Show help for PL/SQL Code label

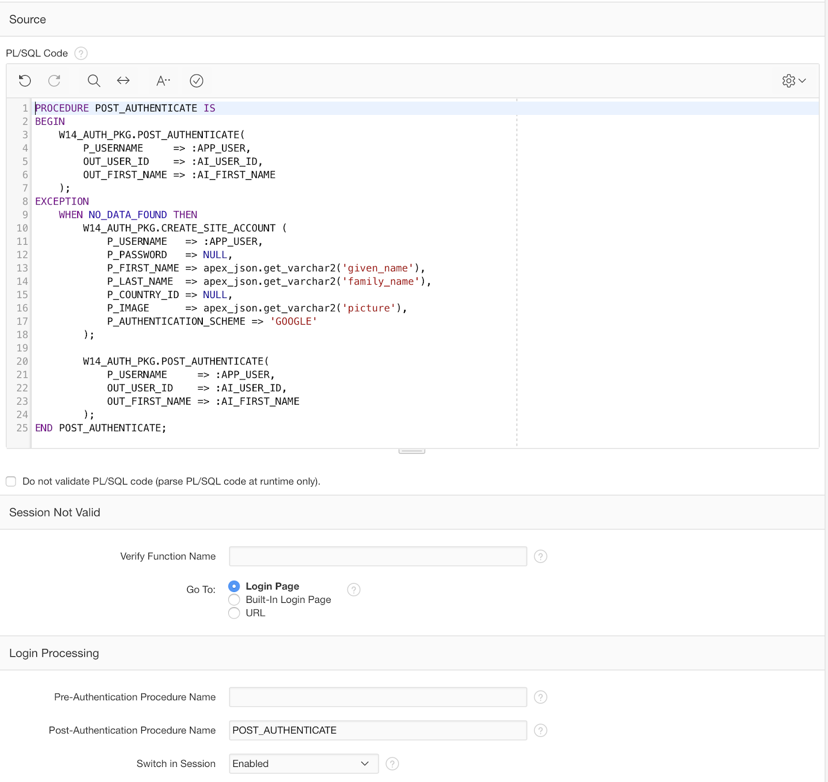(x=81, y=53)
